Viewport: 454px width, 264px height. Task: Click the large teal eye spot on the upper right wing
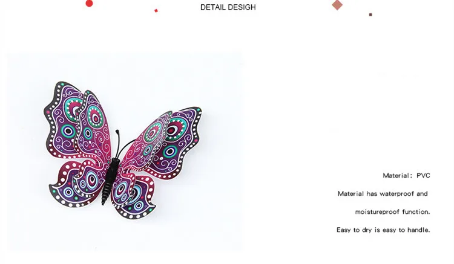174,129
